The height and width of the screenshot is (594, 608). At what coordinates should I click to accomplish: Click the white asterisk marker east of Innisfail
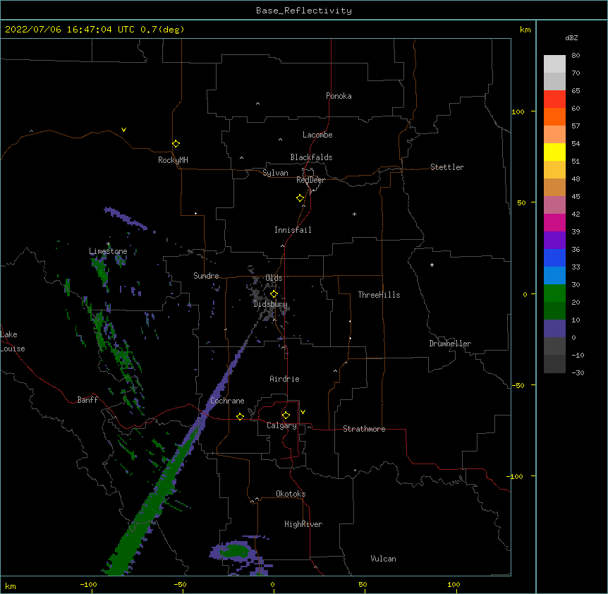(354, 214)
